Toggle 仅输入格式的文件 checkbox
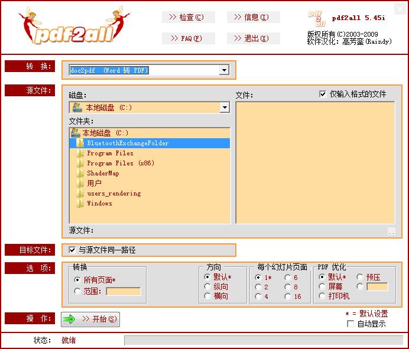This screenshot has width=409, height=349. click(x=322, y=94)
